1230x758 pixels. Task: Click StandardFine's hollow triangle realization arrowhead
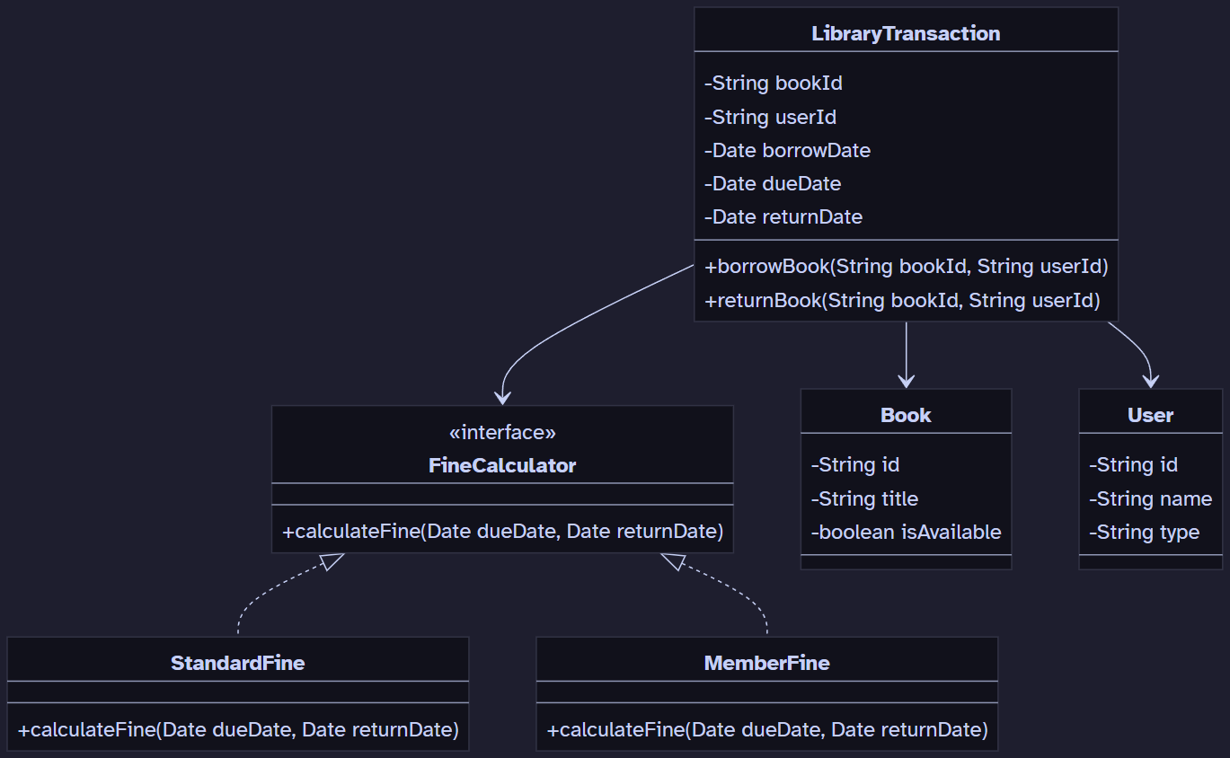332,561
